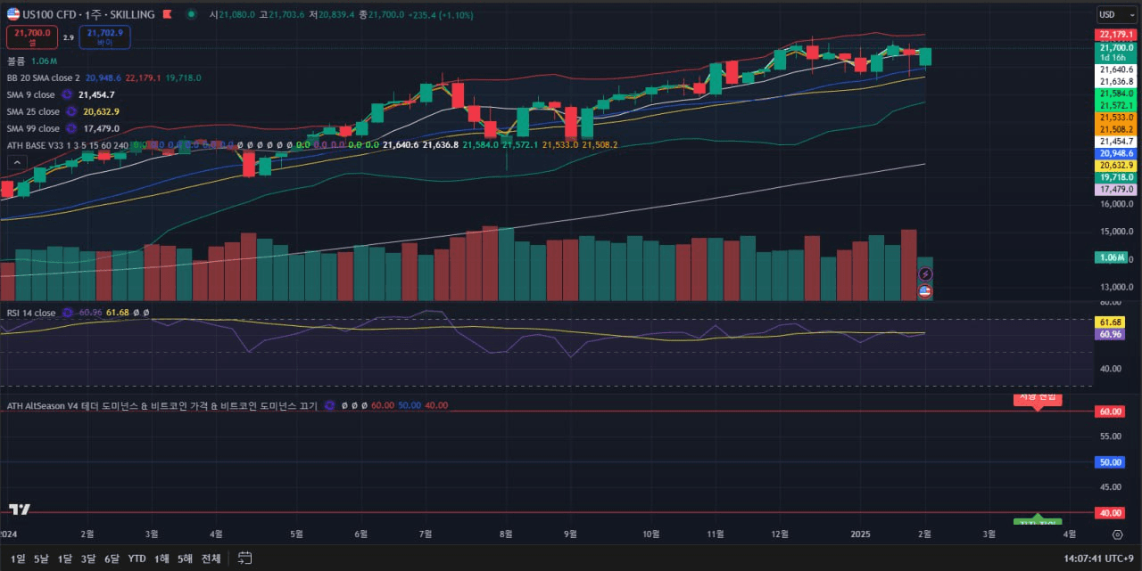Click the SMA 99 close legend label
The height and width of the screenshot is (571, 1142).
33,128
